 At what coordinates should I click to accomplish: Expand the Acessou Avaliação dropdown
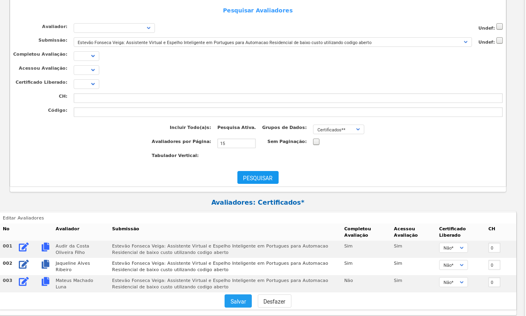coord(86,70)
